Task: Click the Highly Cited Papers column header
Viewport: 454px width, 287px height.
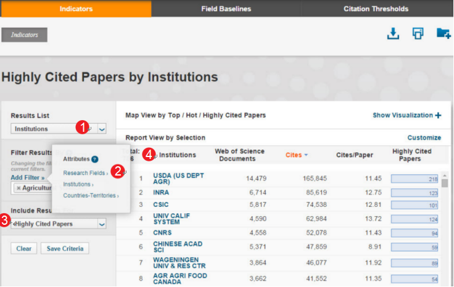Action: coord(411,155)
